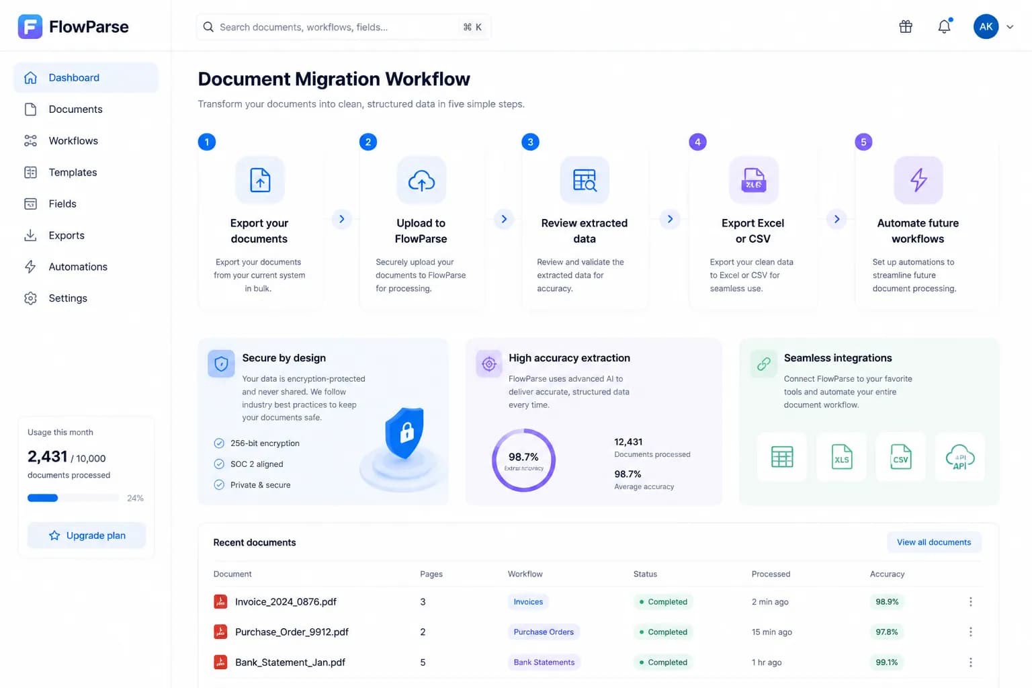Focus the search documents field

(x=343, y=27)
